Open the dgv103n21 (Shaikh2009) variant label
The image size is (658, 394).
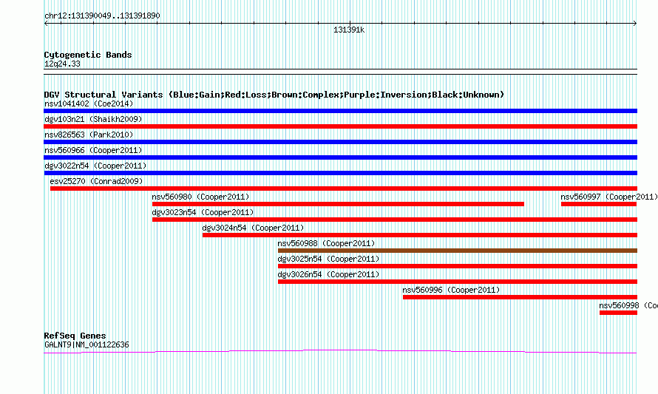(93, 119)
